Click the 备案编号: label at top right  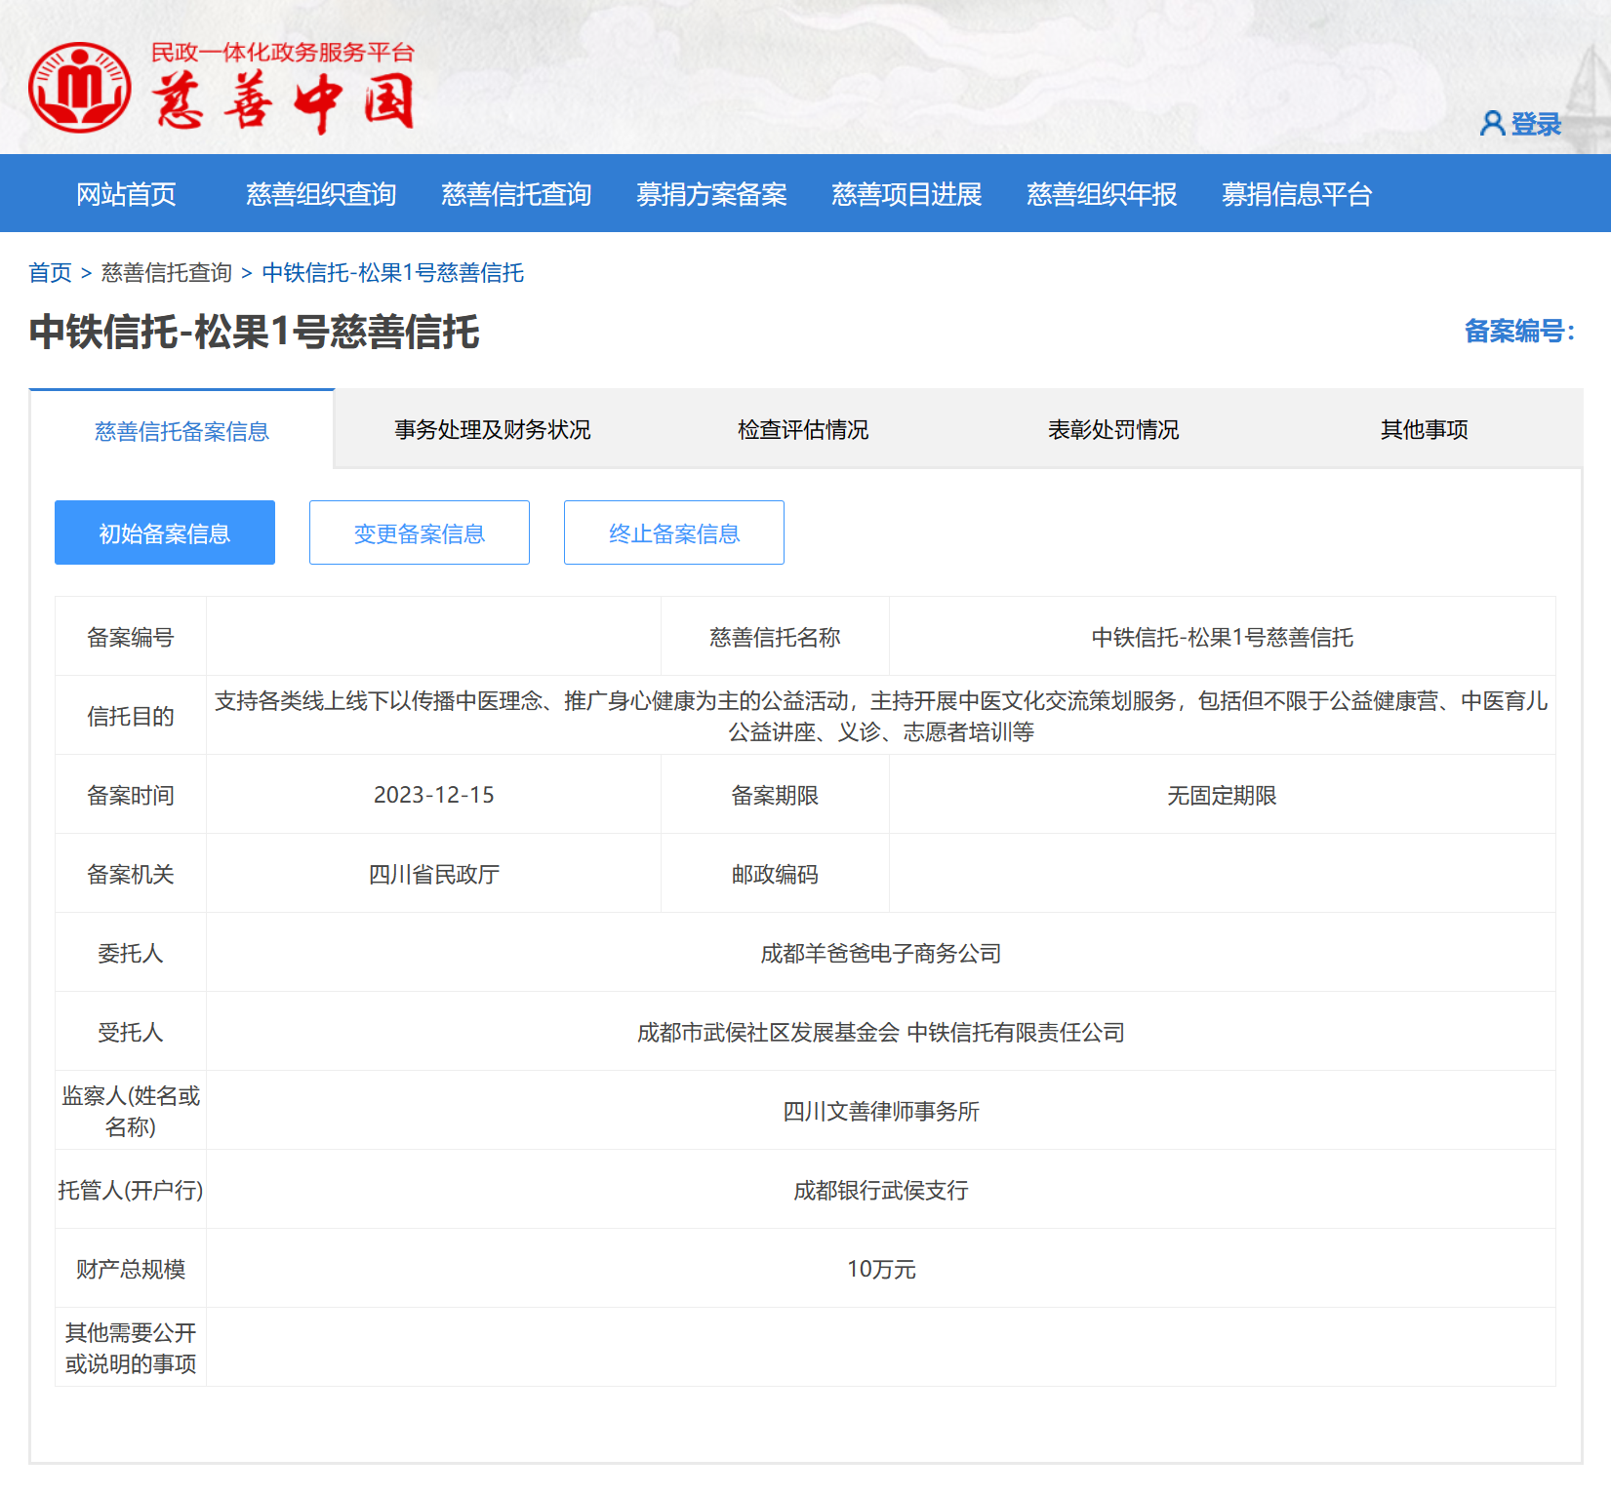1519,332
